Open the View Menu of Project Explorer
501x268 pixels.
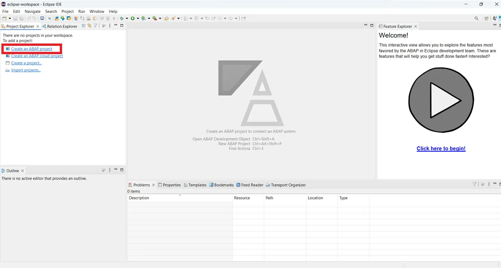point(109,26)
